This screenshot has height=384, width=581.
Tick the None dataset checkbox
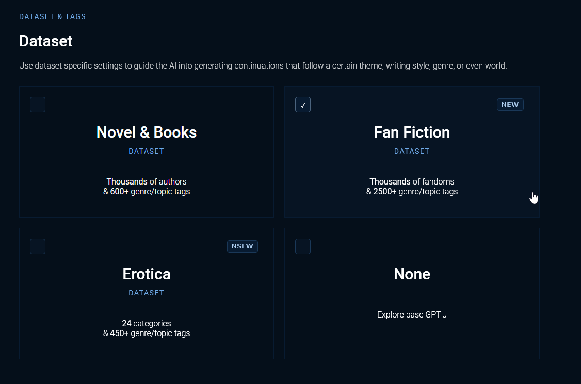coord(303,246)
